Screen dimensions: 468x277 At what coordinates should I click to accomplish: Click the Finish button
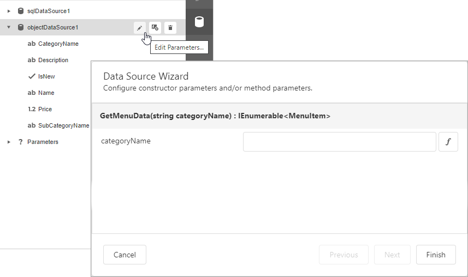pos(436,255)
